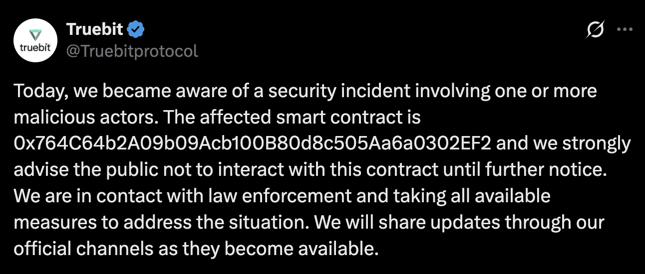Click the "truebit" wordmark inside the avatar
Viewport: 645px width, 274px height.
34,47
